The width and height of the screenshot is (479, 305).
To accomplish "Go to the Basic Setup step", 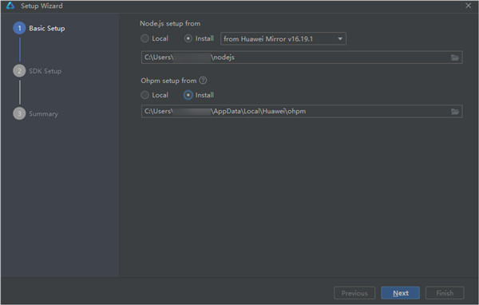I will (47, 29).
